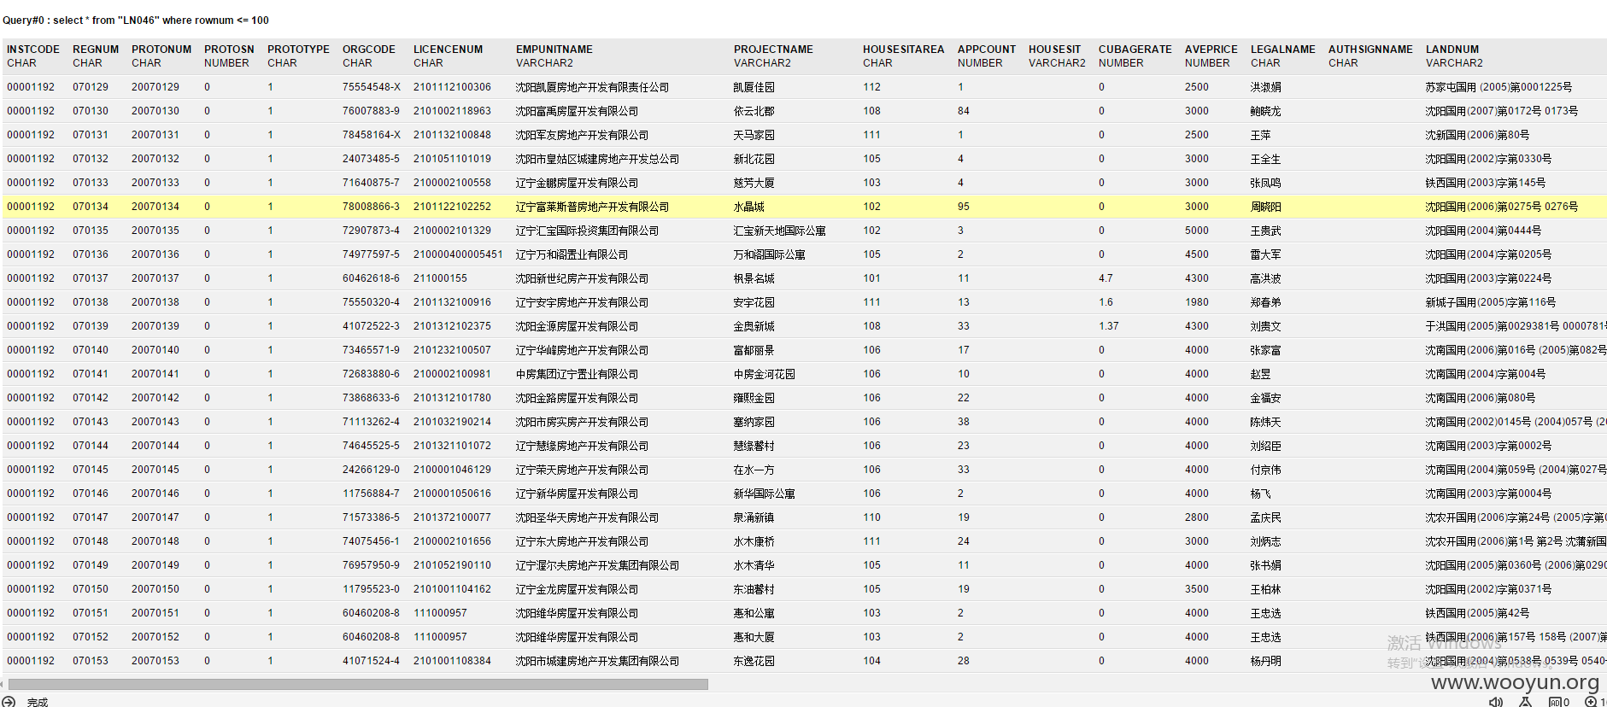Click the AD blocker counter icon
Screen dimensions: 1607x707
tap(1559, 701)
